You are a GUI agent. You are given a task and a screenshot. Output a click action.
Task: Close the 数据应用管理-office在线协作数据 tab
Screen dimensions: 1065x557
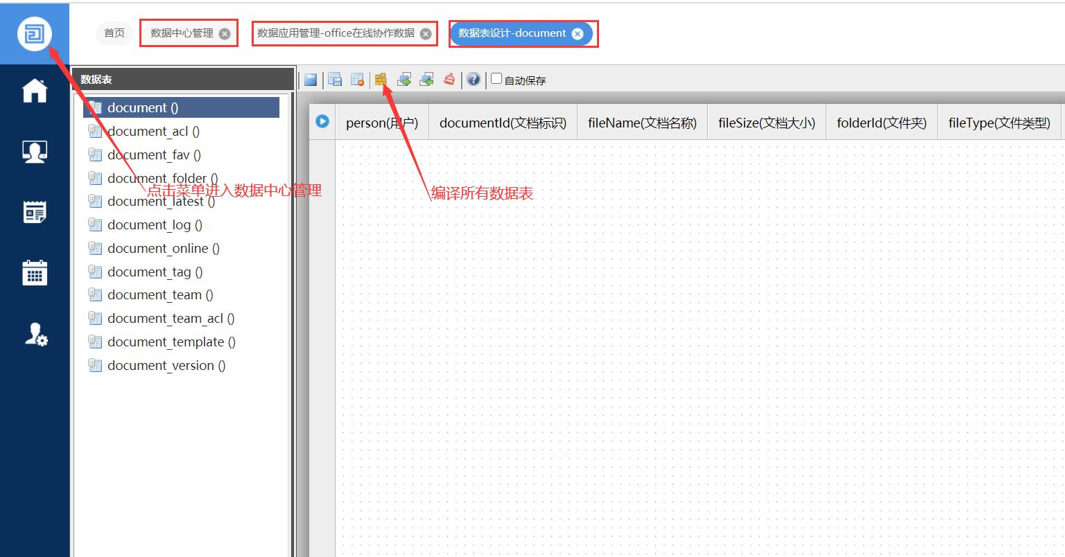[426, 33]
